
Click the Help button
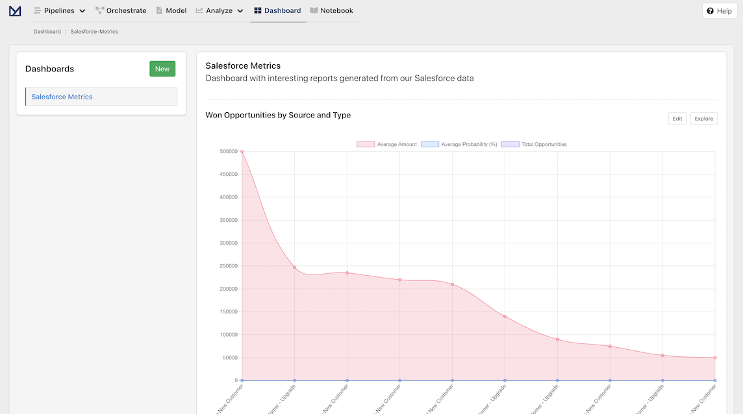(720, 11)
